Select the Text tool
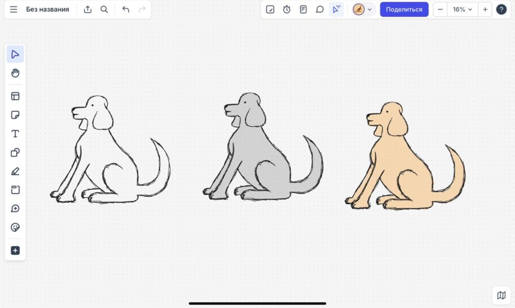This screenshot has height=308, width=515. [x=15, y=134]
